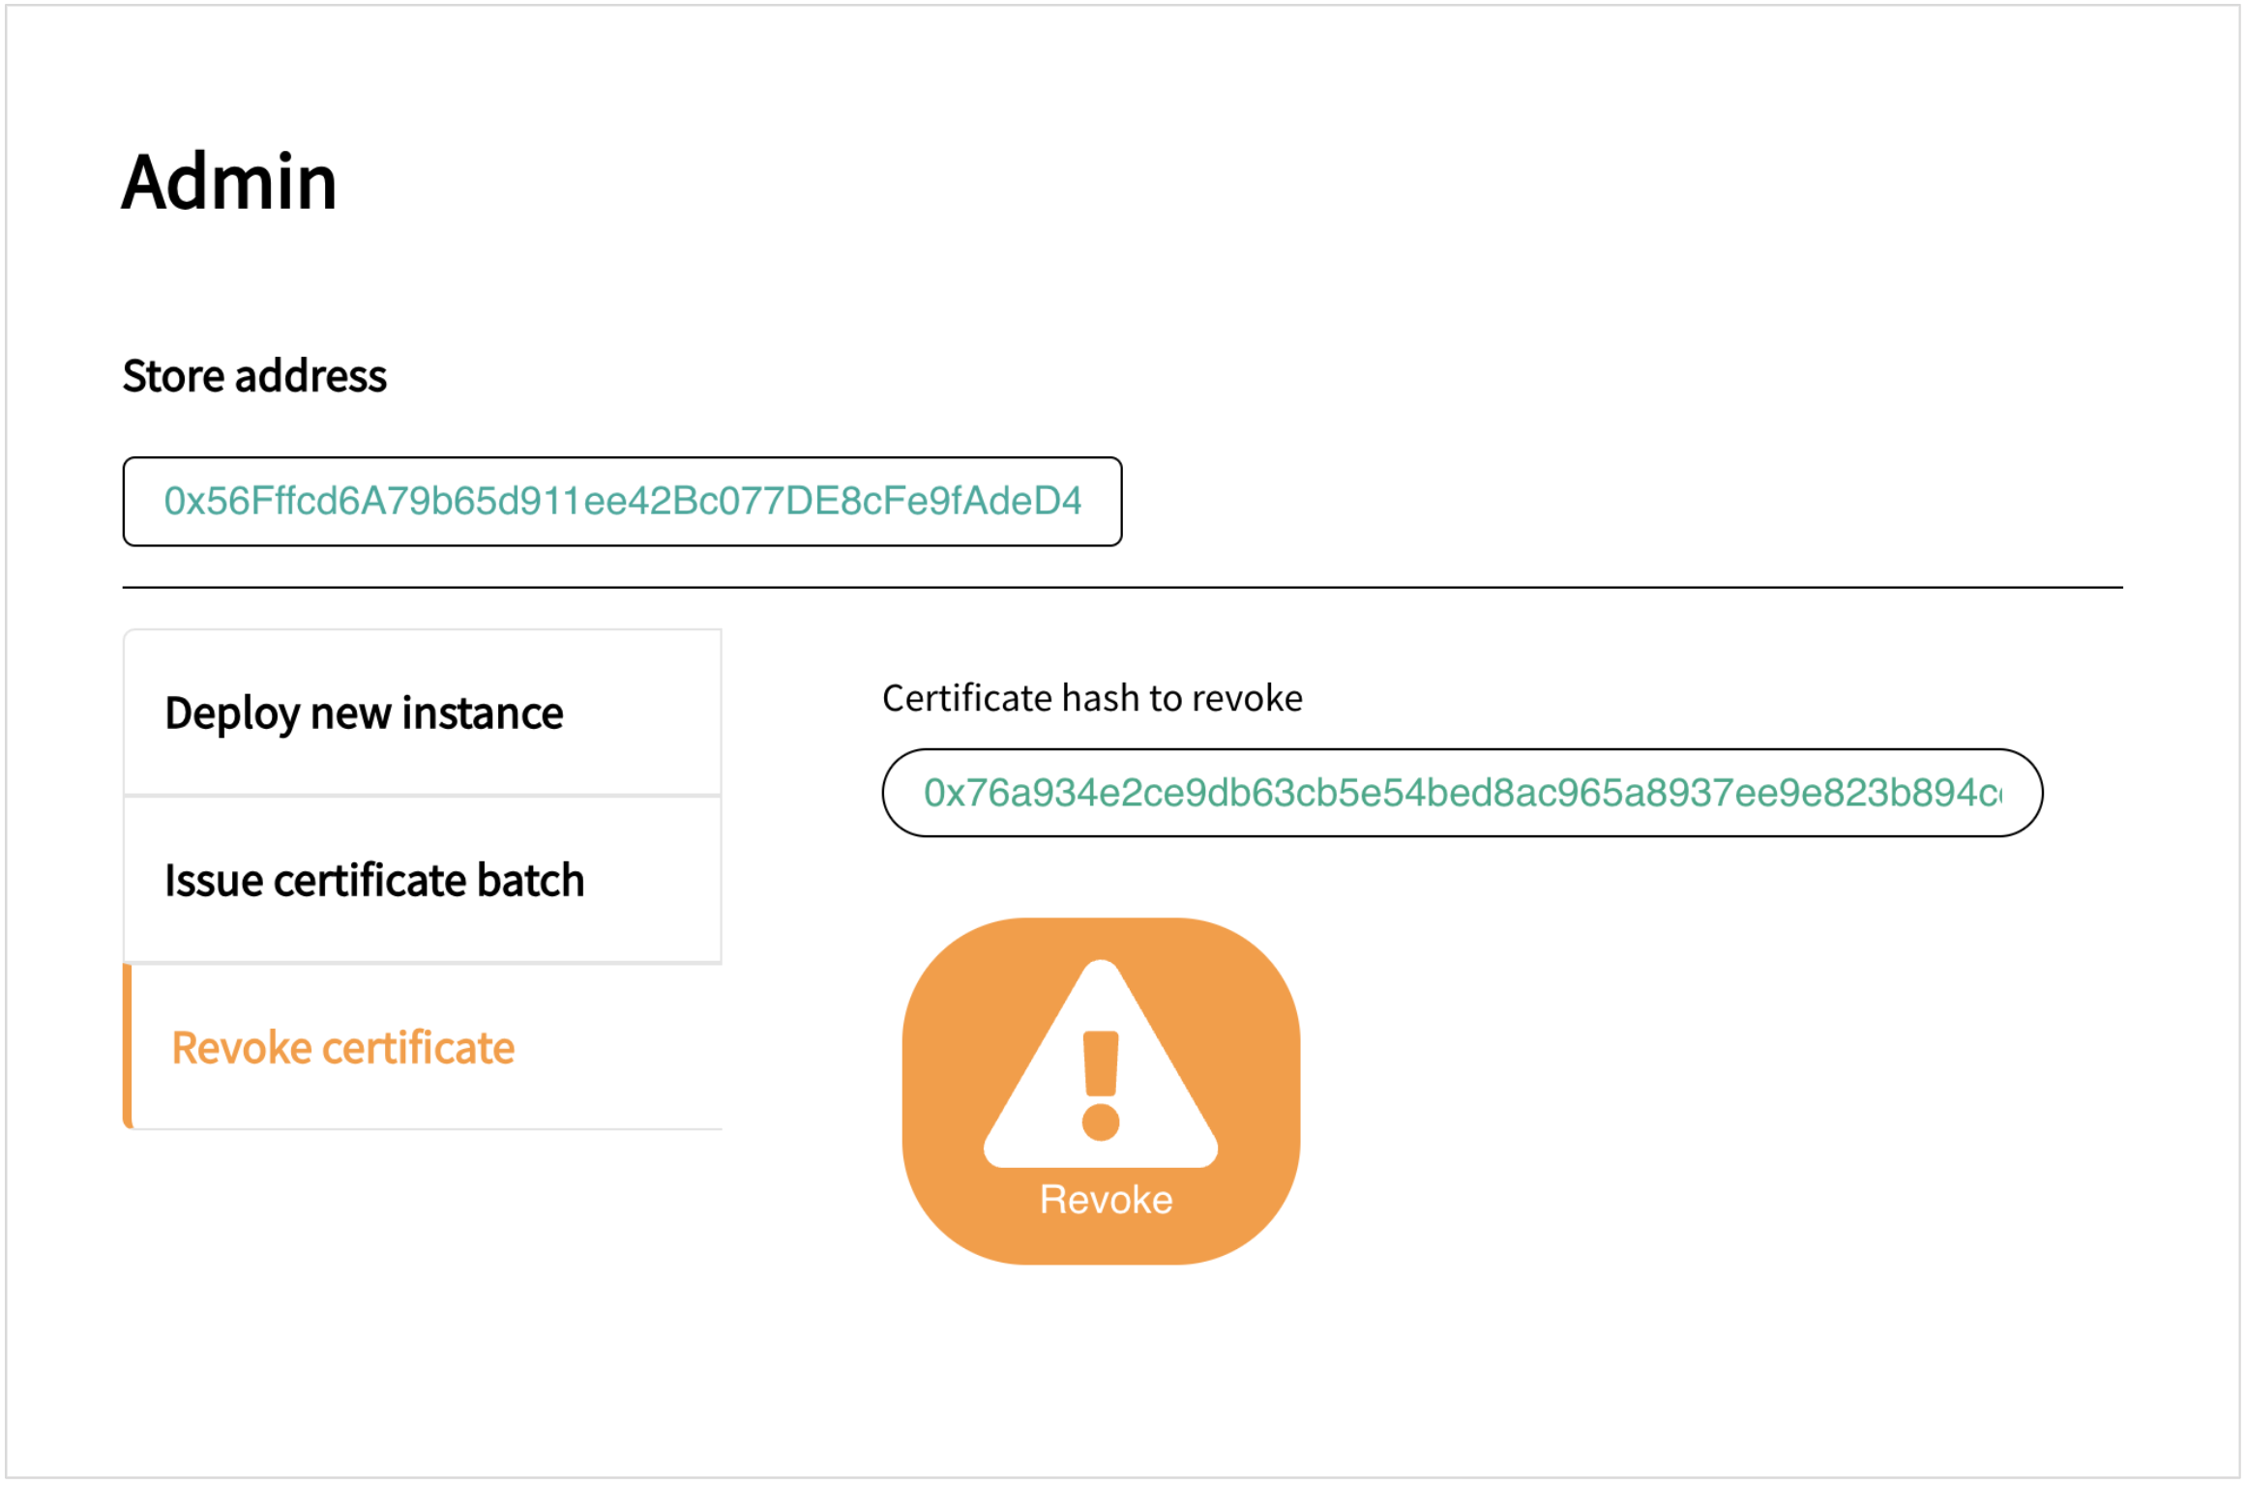Focus the Store address input field
The image size is (2246, 1485).
pos(622,502)
